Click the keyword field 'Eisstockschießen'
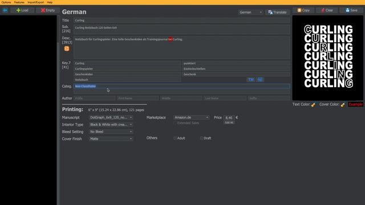The height and width of the screenshot is (205, 365). pos(236,69)
